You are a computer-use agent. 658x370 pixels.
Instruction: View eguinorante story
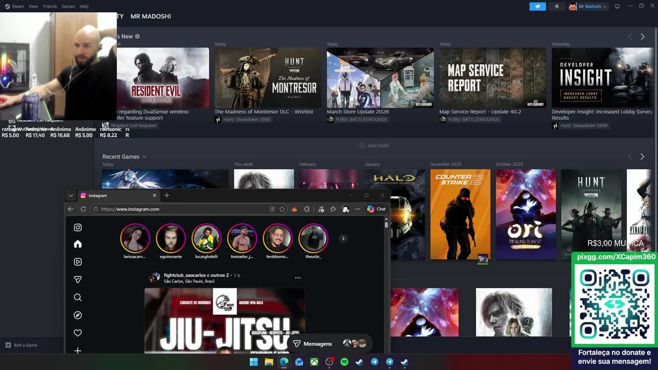tap(171, 238)
